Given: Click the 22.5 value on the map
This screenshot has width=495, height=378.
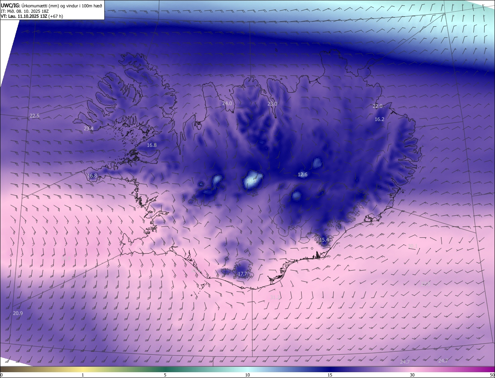Looking at the screenshot, I should (34, 116).
